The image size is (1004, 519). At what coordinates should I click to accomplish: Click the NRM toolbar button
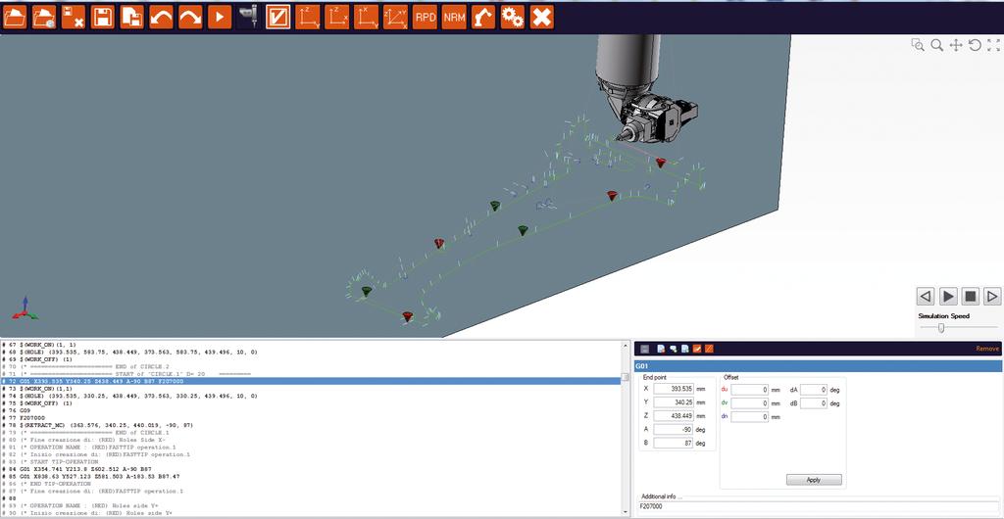[x=454, y=18]
